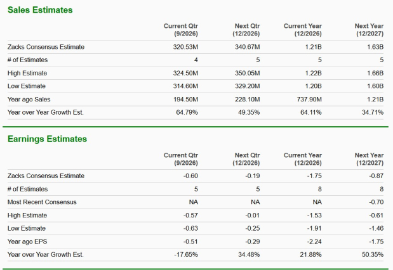Click the 340.67M sales consensus value
This screenshot has height=270, width=393.
pyautogui.click(x=247, y=47)
